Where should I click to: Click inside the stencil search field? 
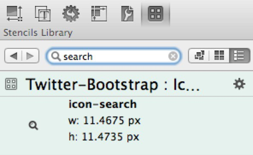(x=114, y=56)
